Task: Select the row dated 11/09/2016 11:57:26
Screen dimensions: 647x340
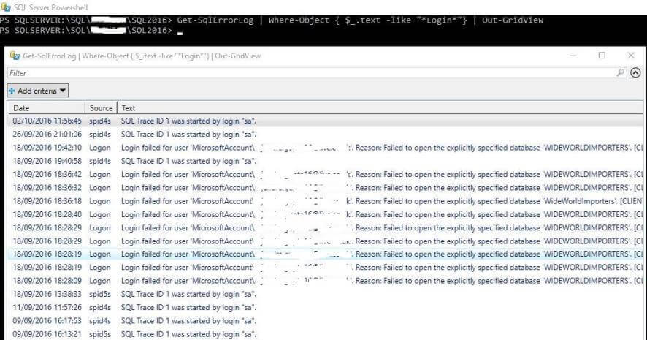Action: tap(326, 307)
